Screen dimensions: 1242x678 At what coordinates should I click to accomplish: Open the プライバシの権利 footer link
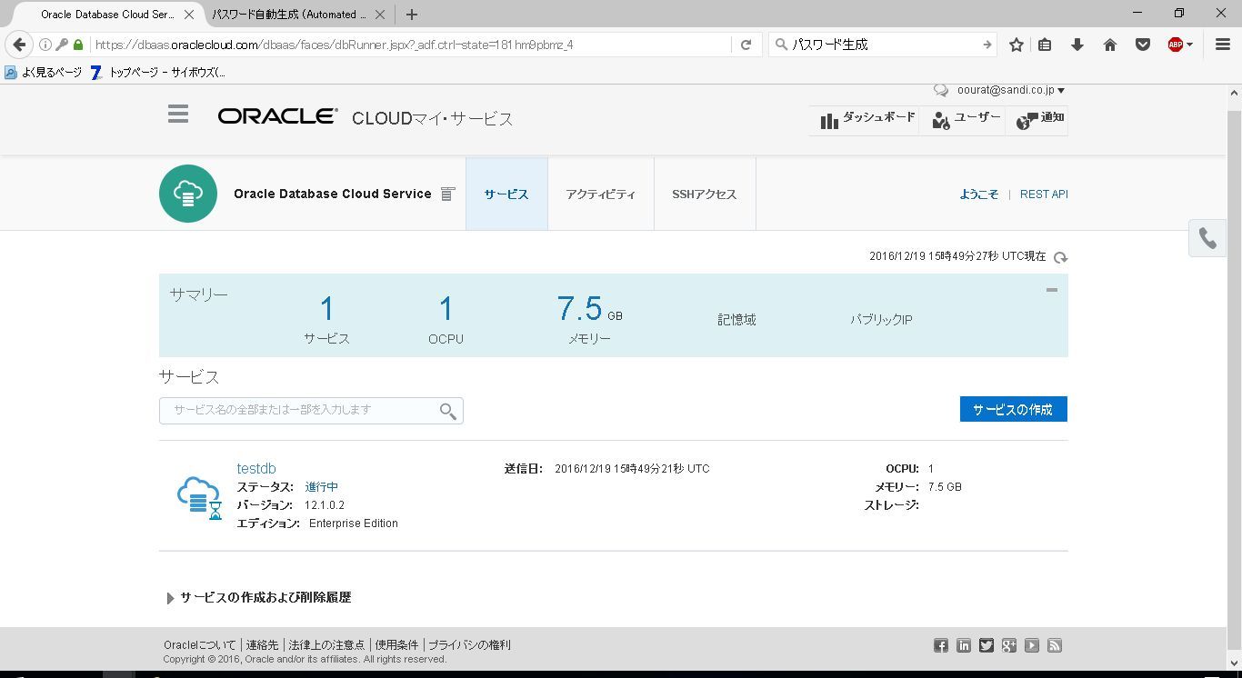[469, 645]
